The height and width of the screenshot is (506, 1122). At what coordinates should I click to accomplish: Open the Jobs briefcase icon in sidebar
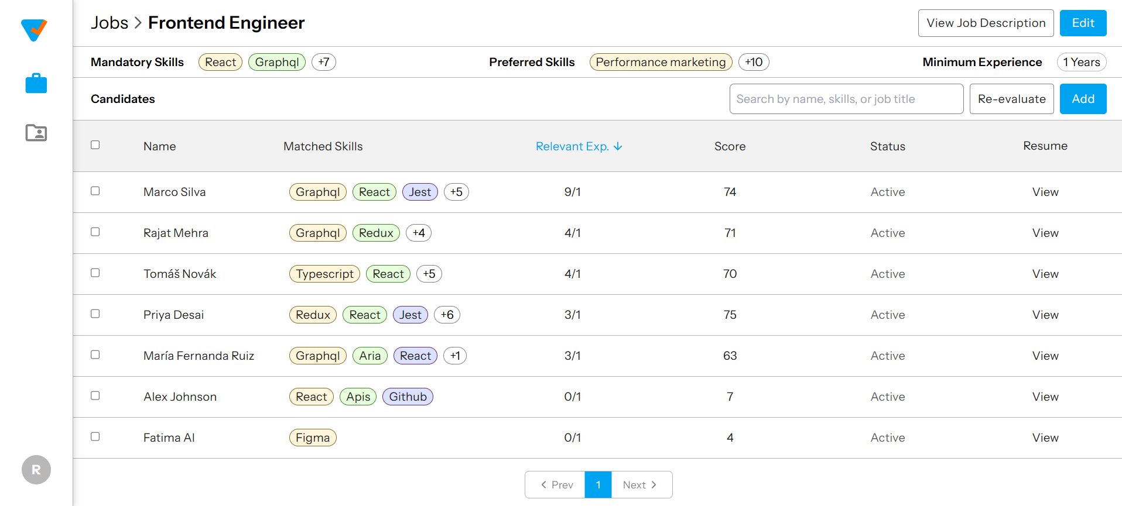click(36, 83)
